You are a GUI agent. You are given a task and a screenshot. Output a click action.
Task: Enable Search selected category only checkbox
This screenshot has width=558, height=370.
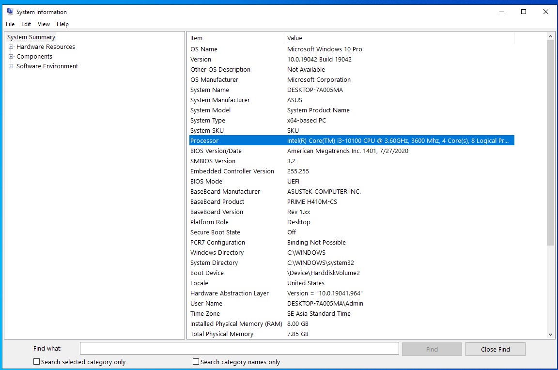36,362
